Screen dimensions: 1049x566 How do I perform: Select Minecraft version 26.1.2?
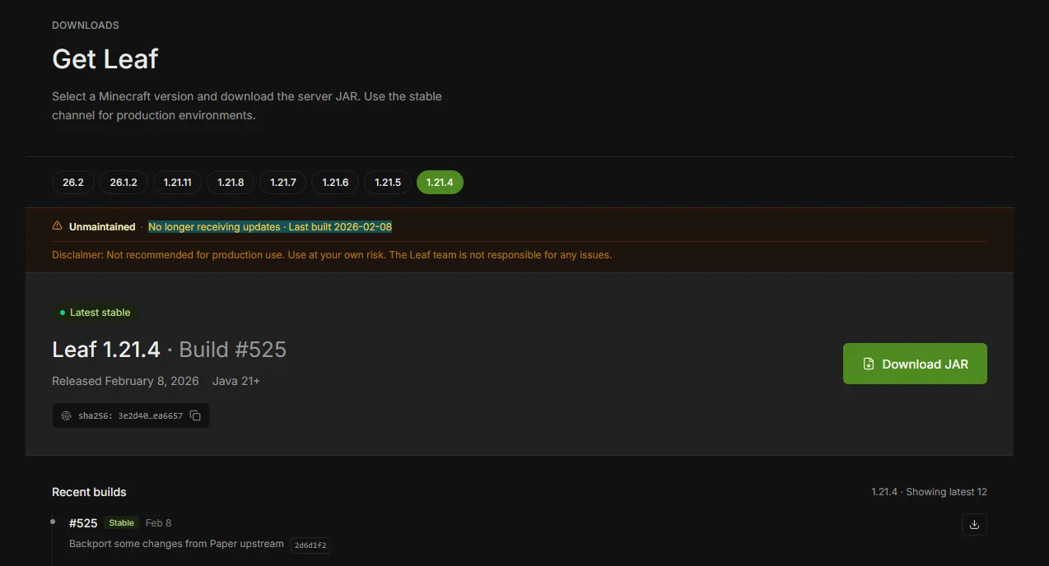click(124, 182)
